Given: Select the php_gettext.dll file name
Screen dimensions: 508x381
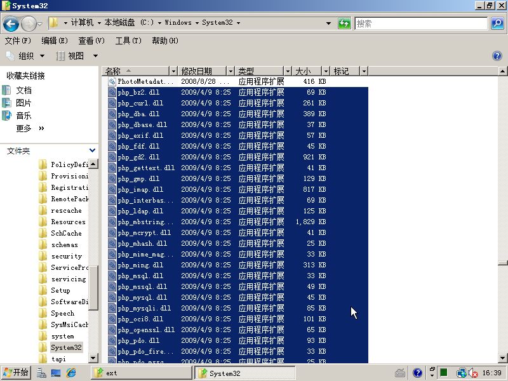Looking at the screenshot, I should click(x=146, y=168).
